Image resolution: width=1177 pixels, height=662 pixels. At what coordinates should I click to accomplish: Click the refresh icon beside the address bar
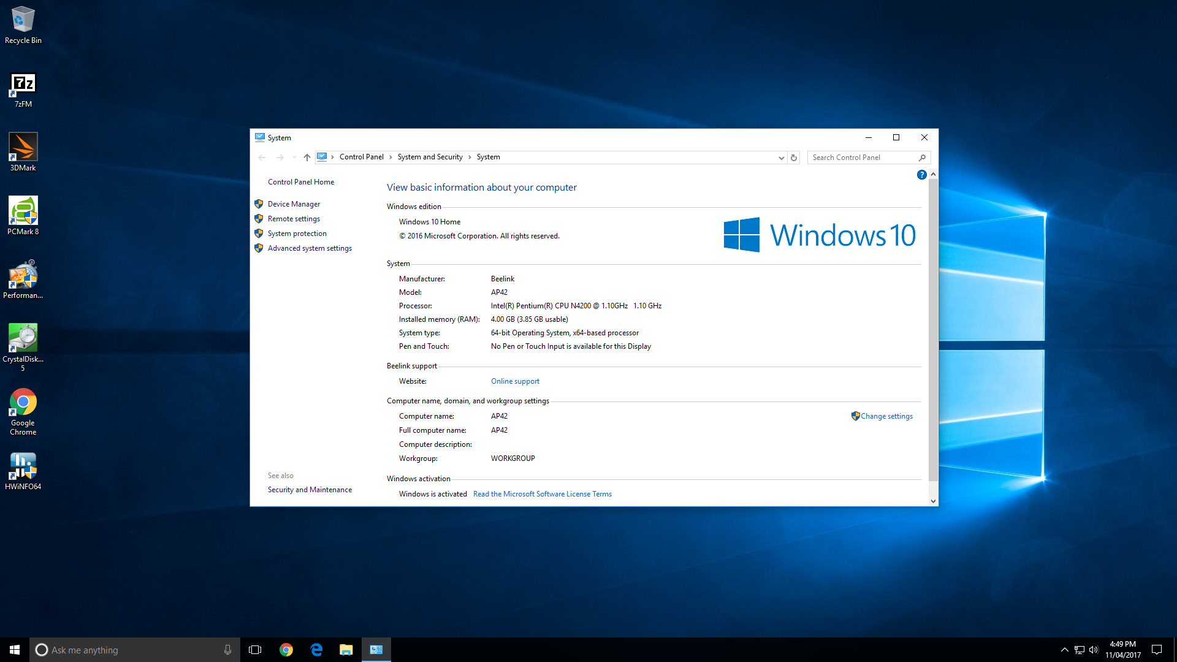click(794, 158)
